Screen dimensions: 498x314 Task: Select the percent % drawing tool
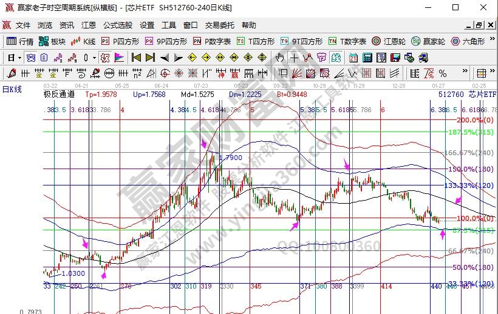pos(443,73)
